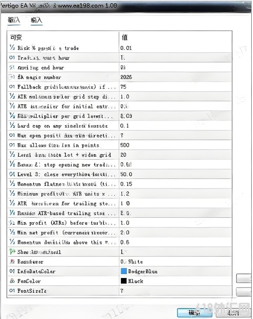This screenshot has width=253, height=319.
Task: Open the first tab at the top left
Action: (14, 20)
